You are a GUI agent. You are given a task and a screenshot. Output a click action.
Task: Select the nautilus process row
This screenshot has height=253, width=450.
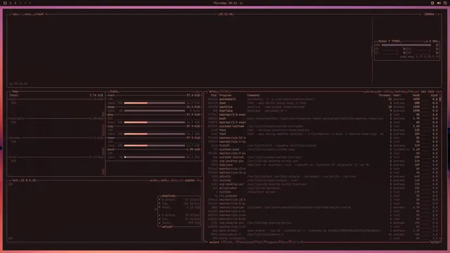point(323,107)
